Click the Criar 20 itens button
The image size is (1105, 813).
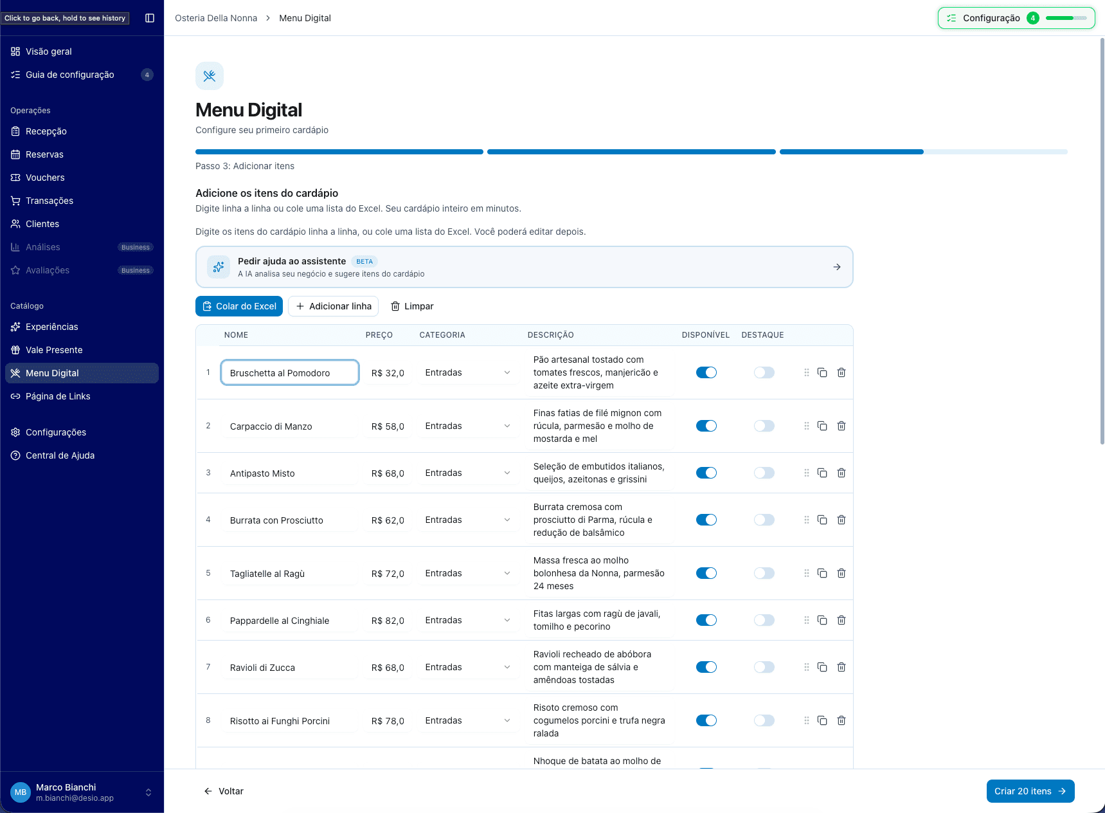tap(1030, 791)
